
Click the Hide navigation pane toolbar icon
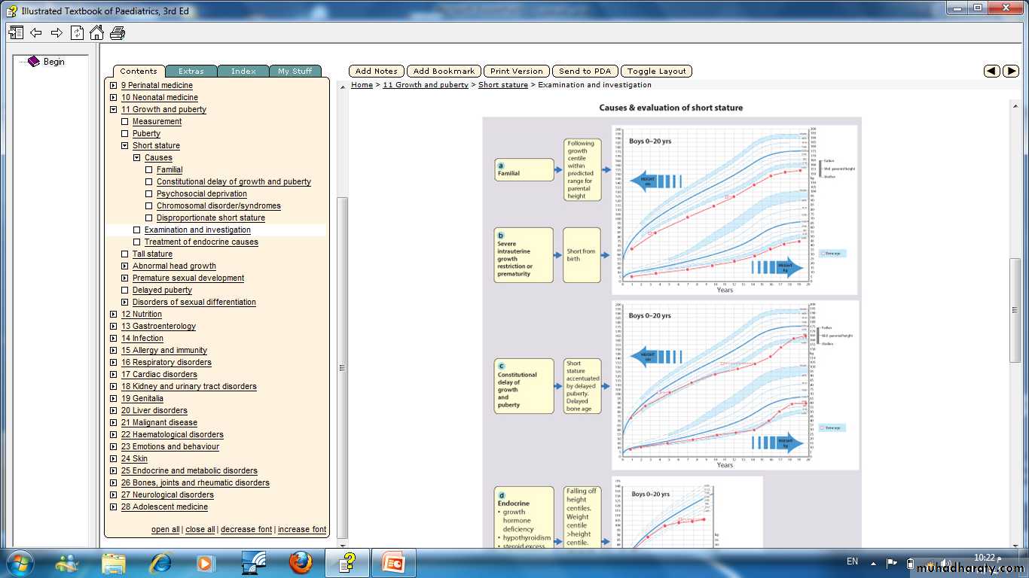(16, 32)
